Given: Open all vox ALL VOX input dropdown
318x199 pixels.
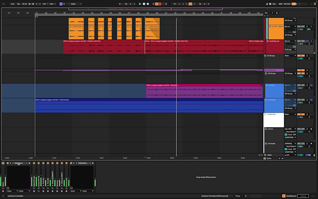Looking at the screenshot, I should point(290,129).
